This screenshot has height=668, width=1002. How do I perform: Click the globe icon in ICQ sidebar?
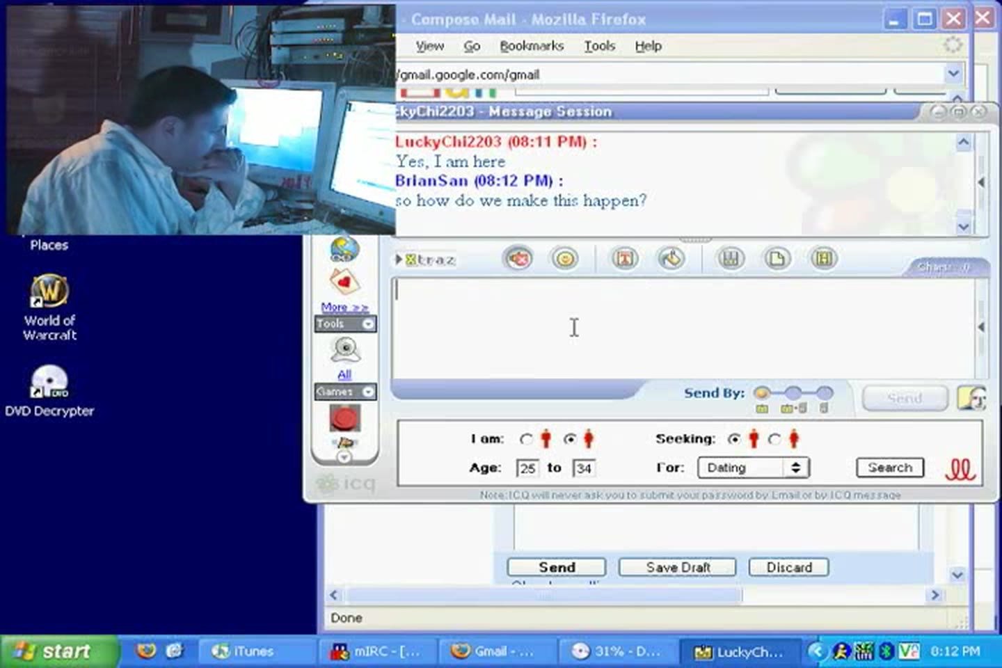click(344, 249)
